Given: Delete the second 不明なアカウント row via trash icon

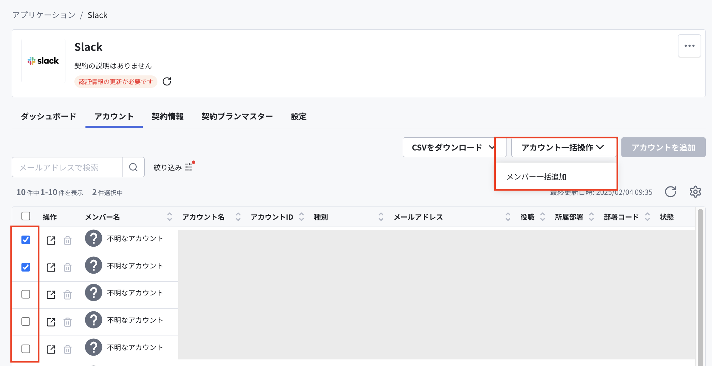Looking at the screenshot, I should [67, 267].
